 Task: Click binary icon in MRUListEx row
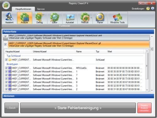(10, 68)
